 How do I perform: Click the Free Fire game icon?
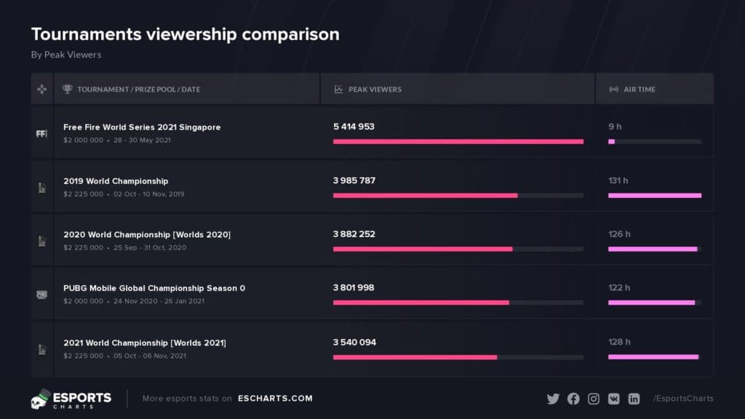tap(41, 133)
